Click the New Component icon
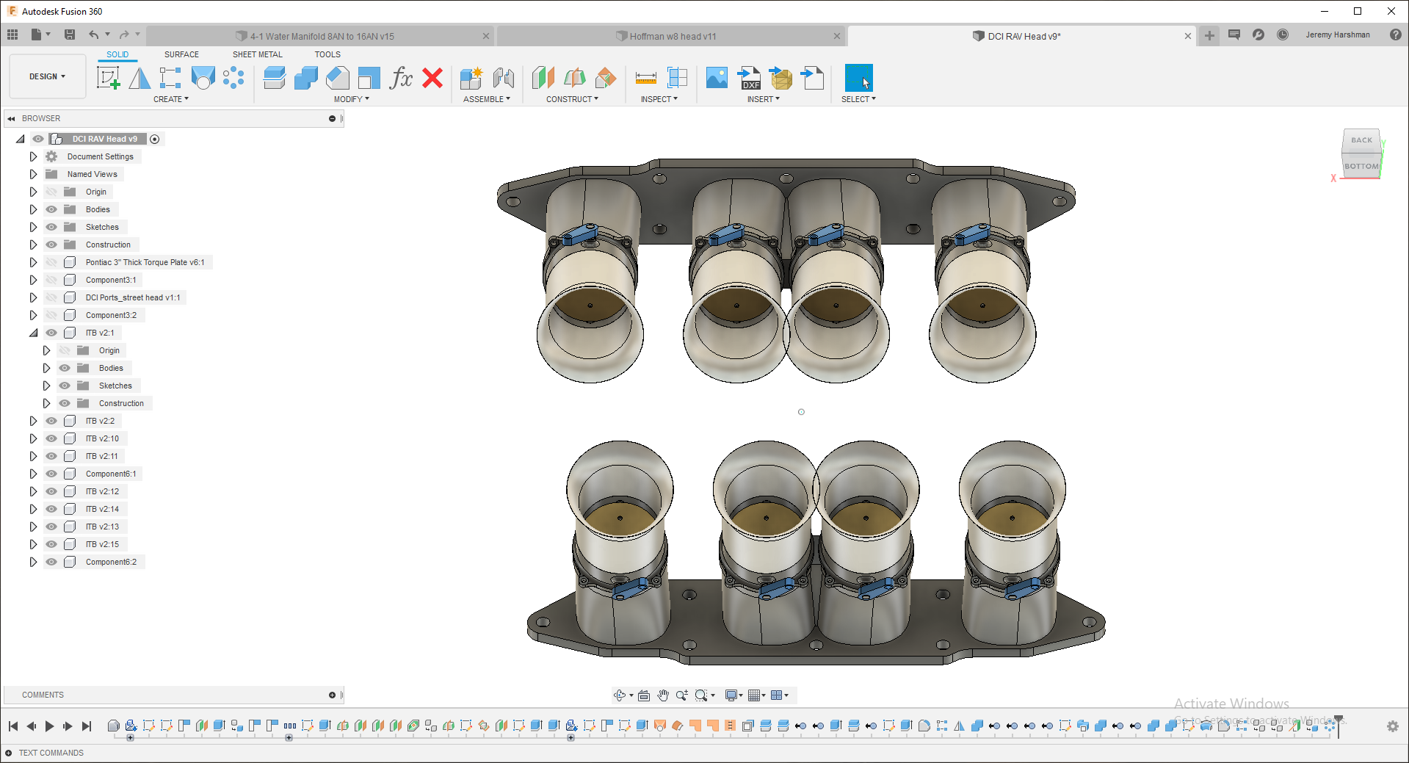The width and height of the screenshot is (1409, 763). tap(471, 78)
